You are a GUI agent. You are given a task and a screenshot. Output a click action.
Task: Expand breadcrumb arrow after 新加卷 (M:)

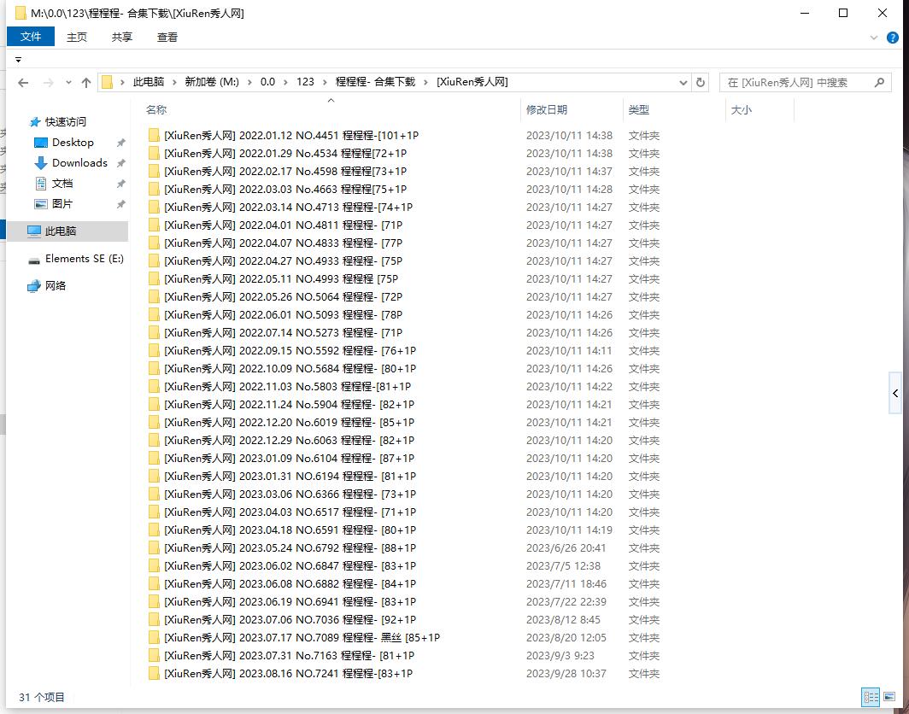(x=249, y=82)
